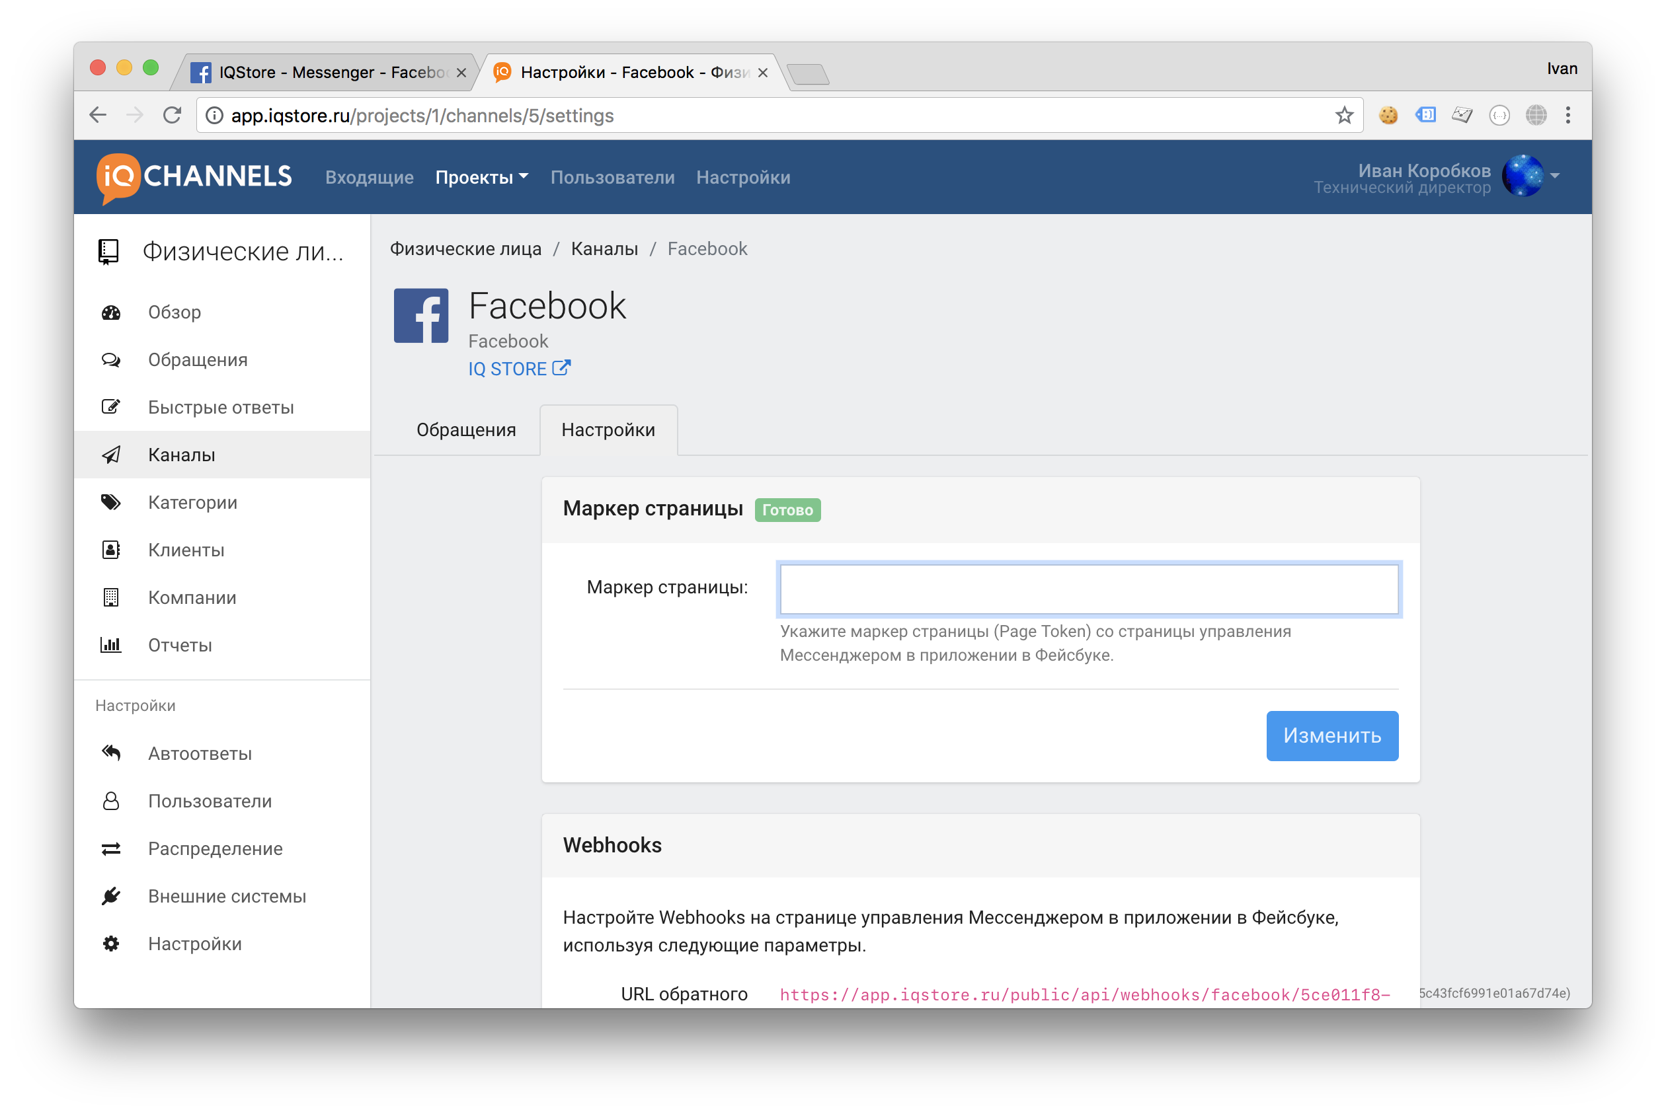
Task: Open Настройки in the top navigation
Action: pyautogui.click(x=742, y=177)
